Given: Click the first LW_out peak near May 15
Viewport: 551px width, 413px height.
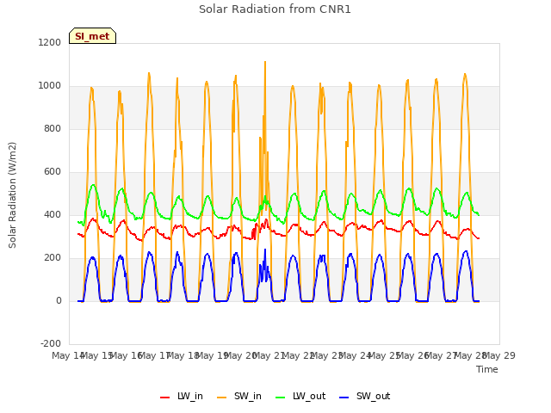Looking at the screenshot, I should coord(93,185).
